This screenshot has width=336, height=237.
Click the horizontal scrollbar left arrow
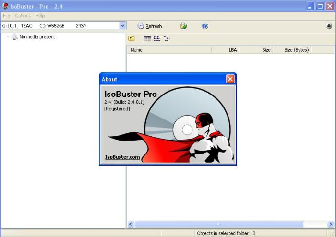click(131, 224)
